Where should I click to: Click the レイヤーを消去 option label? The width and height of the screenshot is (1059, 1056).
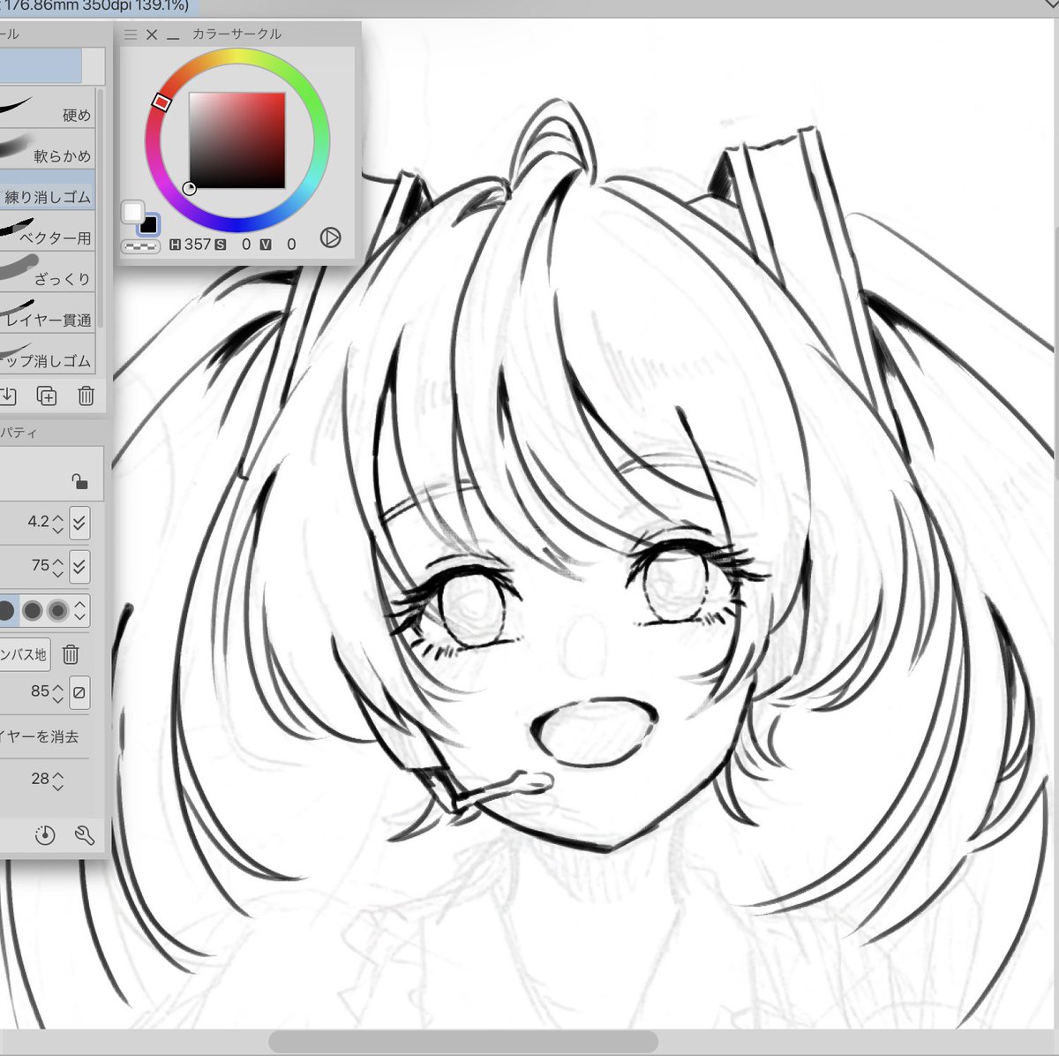[x=40, y=736]
